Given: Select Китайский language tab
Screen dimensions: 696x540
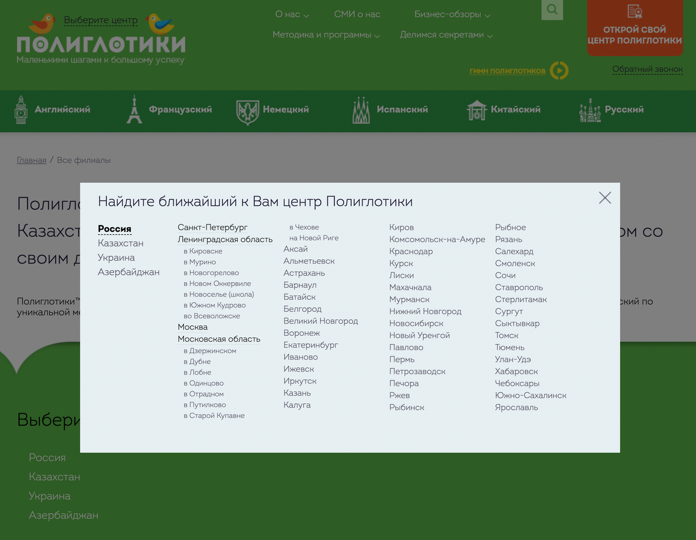Looking at the screenshot, I should tap(516, 109).
